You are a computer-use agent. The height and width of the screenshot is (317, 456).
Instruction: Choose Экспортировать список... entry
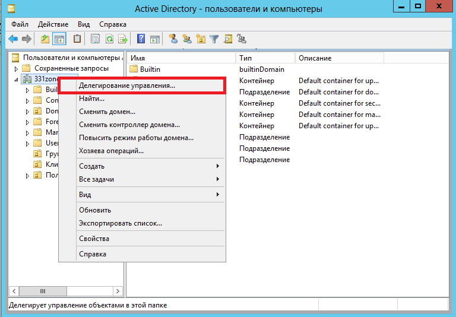point(142,223)
